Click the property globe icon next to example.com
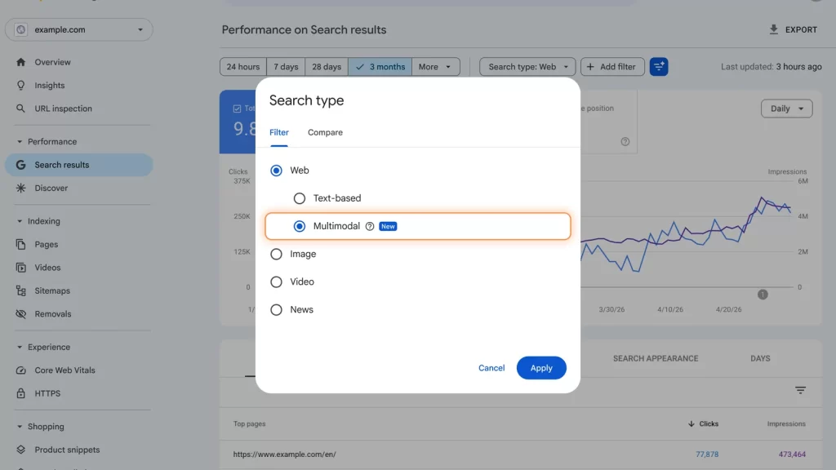 click(20, 30)
